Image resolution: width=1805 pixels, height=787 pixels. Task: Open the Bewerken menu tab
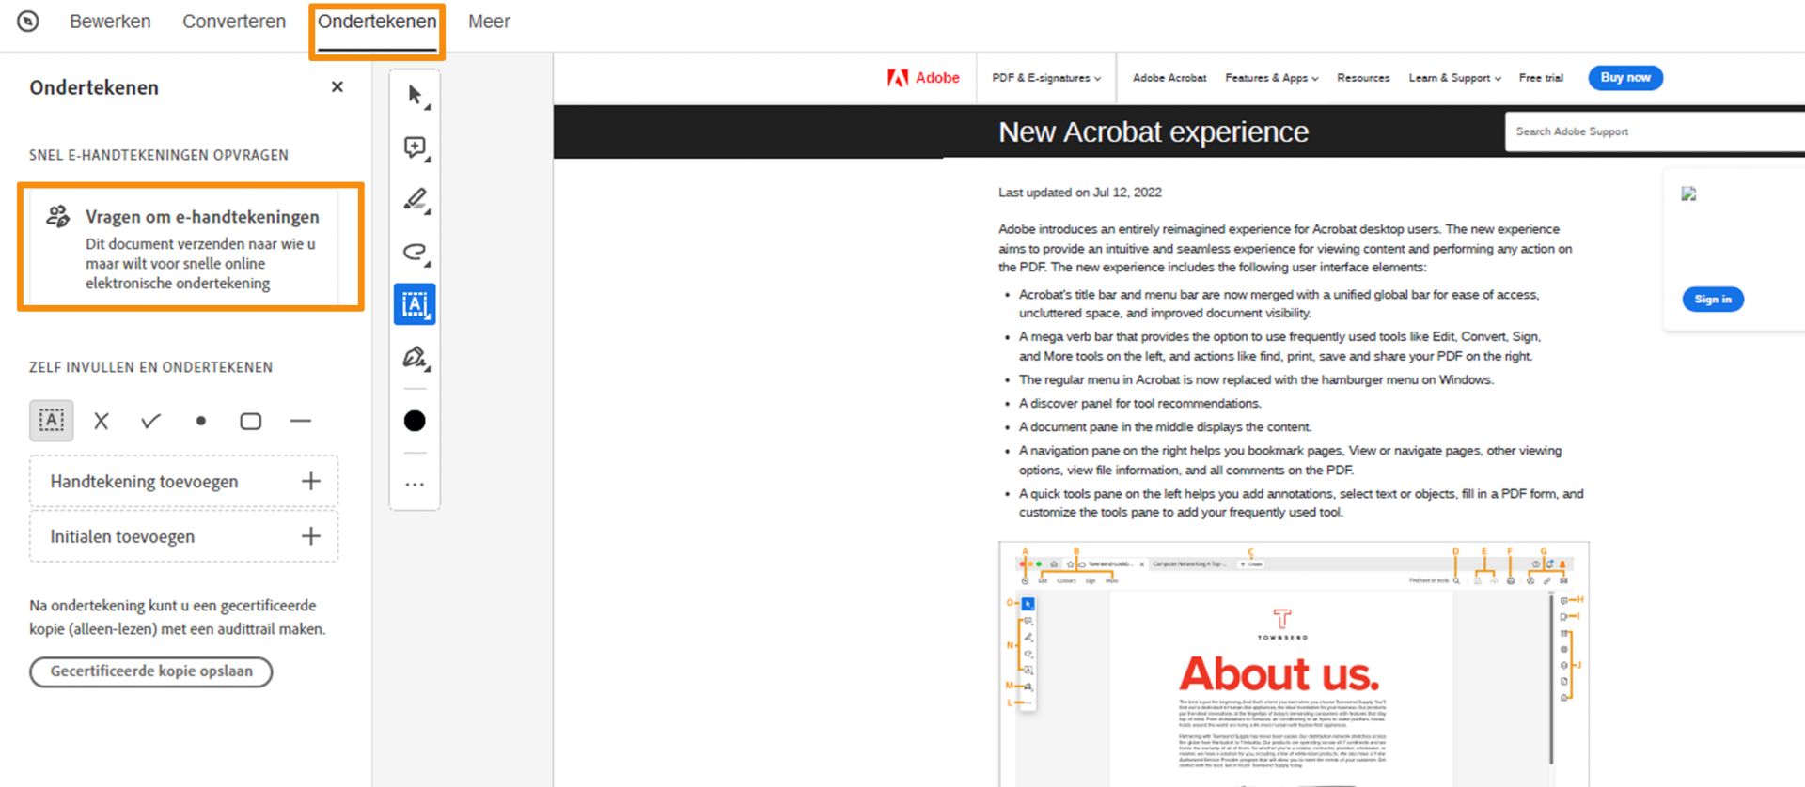(110, 21)
